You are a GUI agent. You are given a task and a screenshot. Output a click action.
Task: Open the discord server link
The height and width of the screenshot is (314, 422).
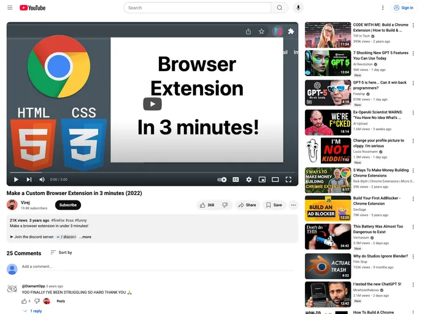point(66,237)
